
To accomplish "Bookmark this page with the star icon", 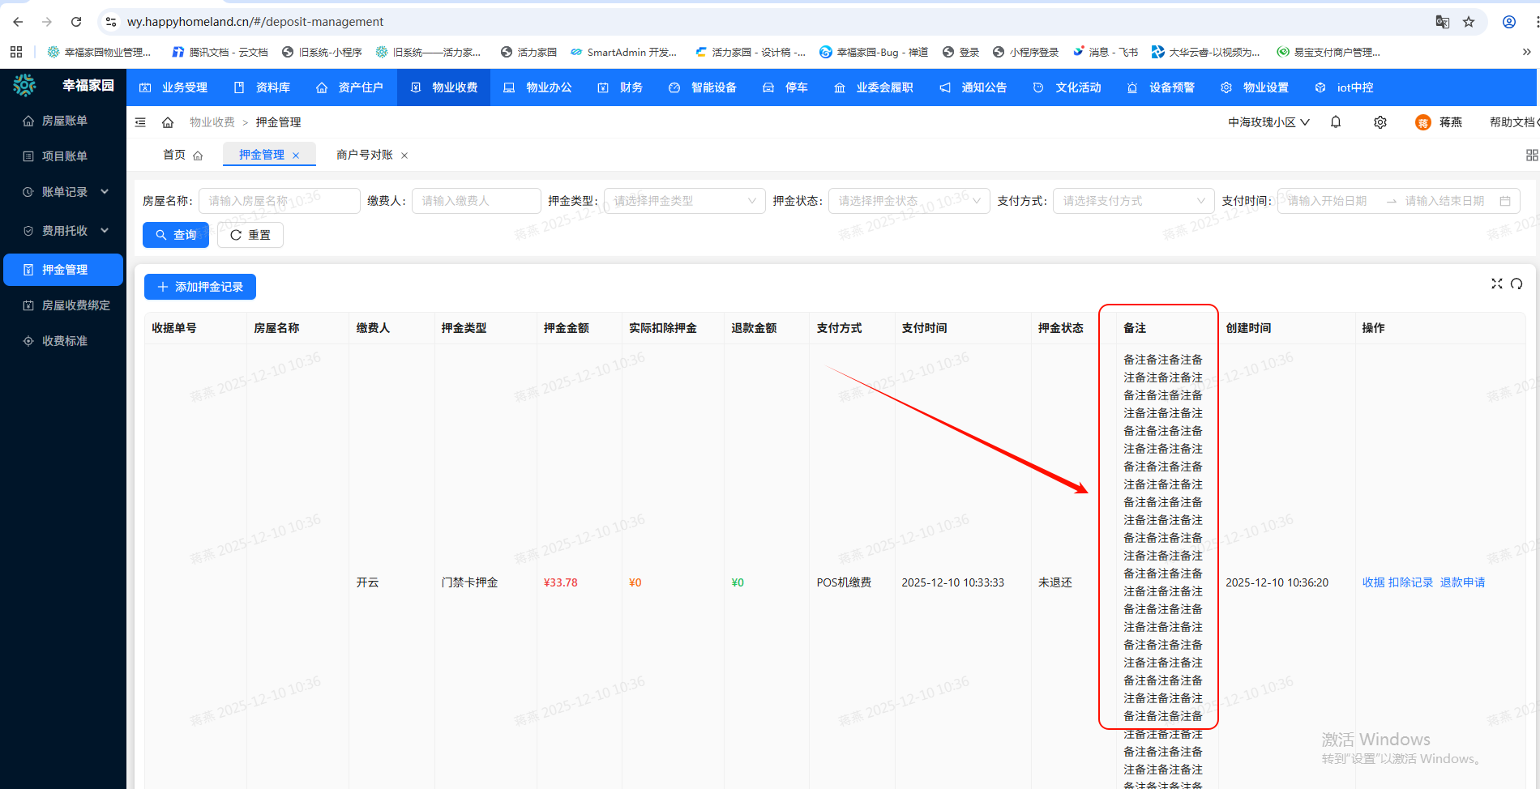I will tap(1469, 22).
